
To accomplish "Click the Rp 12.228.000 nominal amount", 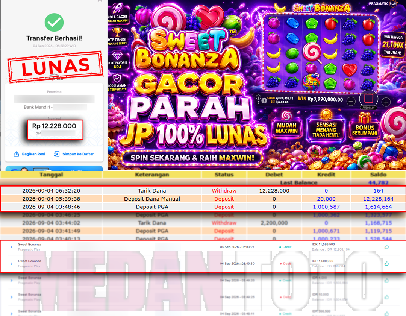I will [54, 126].
